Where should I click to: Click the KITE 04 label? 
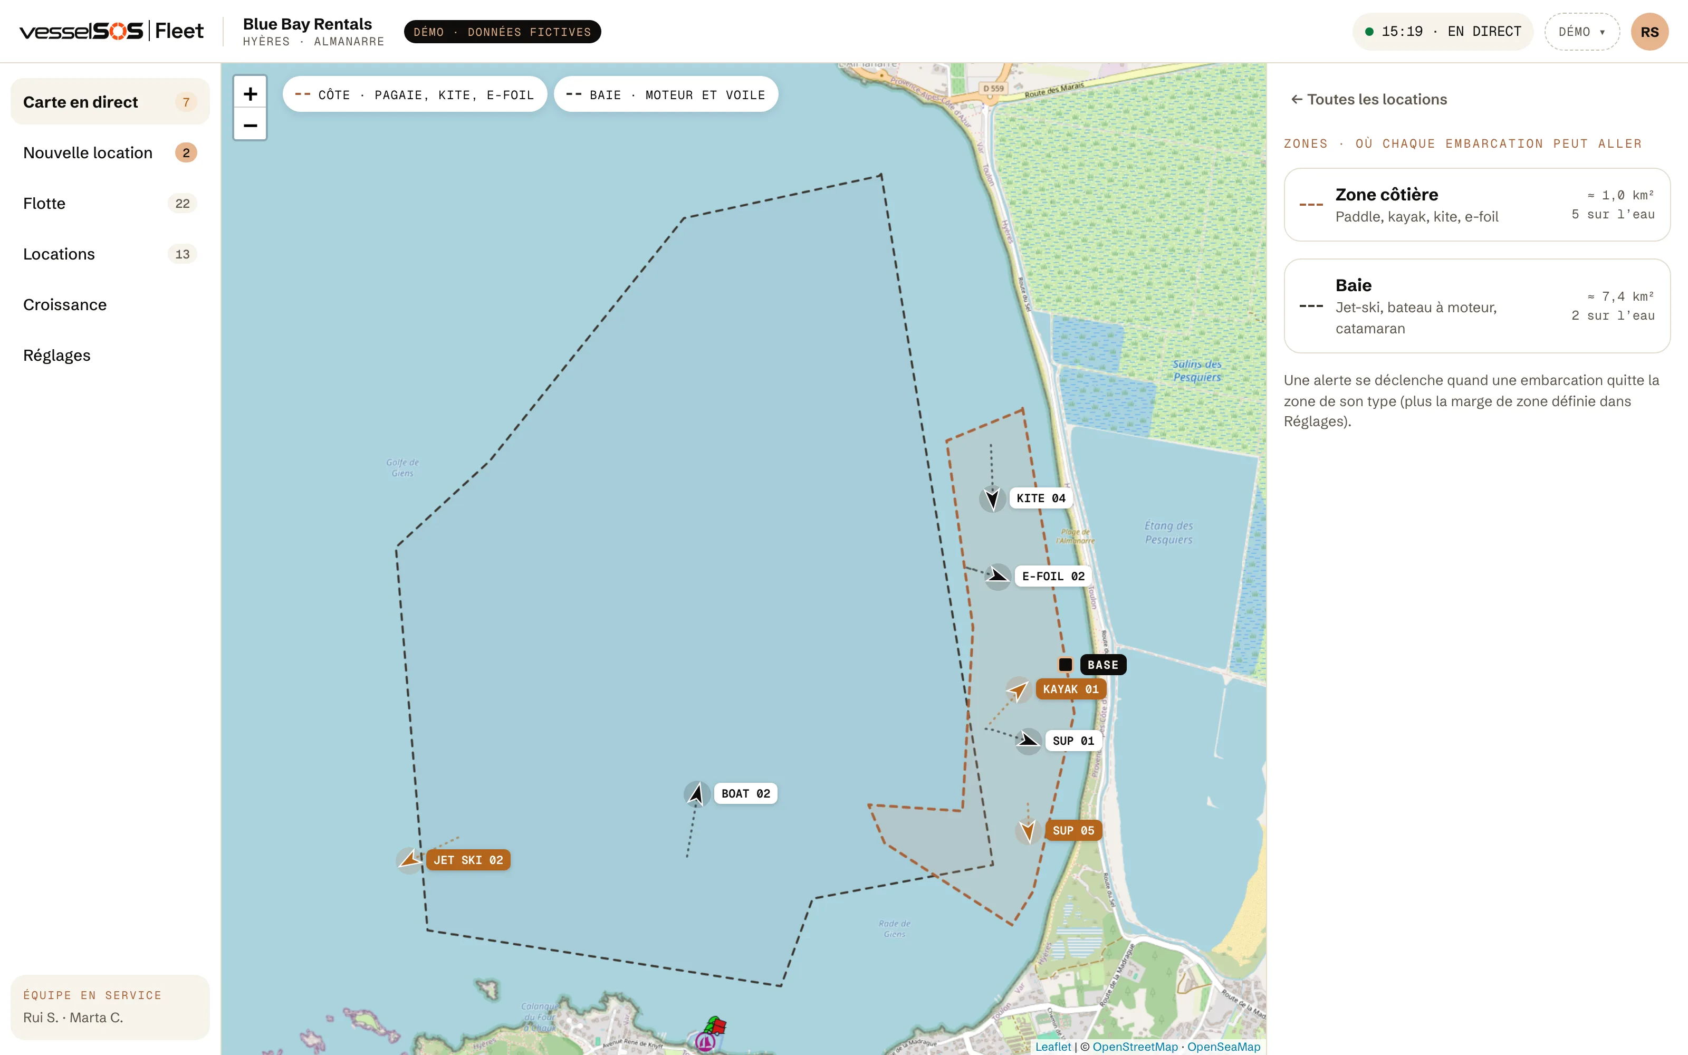click(x=1041, y=498)
